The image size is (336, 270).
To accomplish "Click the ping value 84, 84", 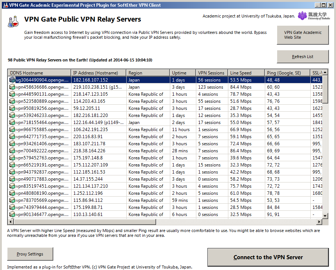I will pyautogui.click(x=273, y=207).
